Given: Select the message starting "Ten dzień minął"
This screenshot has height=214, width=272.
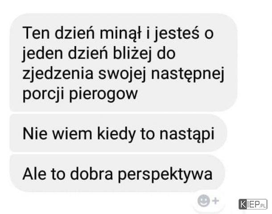Looking at the screenshot, I should 124,63.
